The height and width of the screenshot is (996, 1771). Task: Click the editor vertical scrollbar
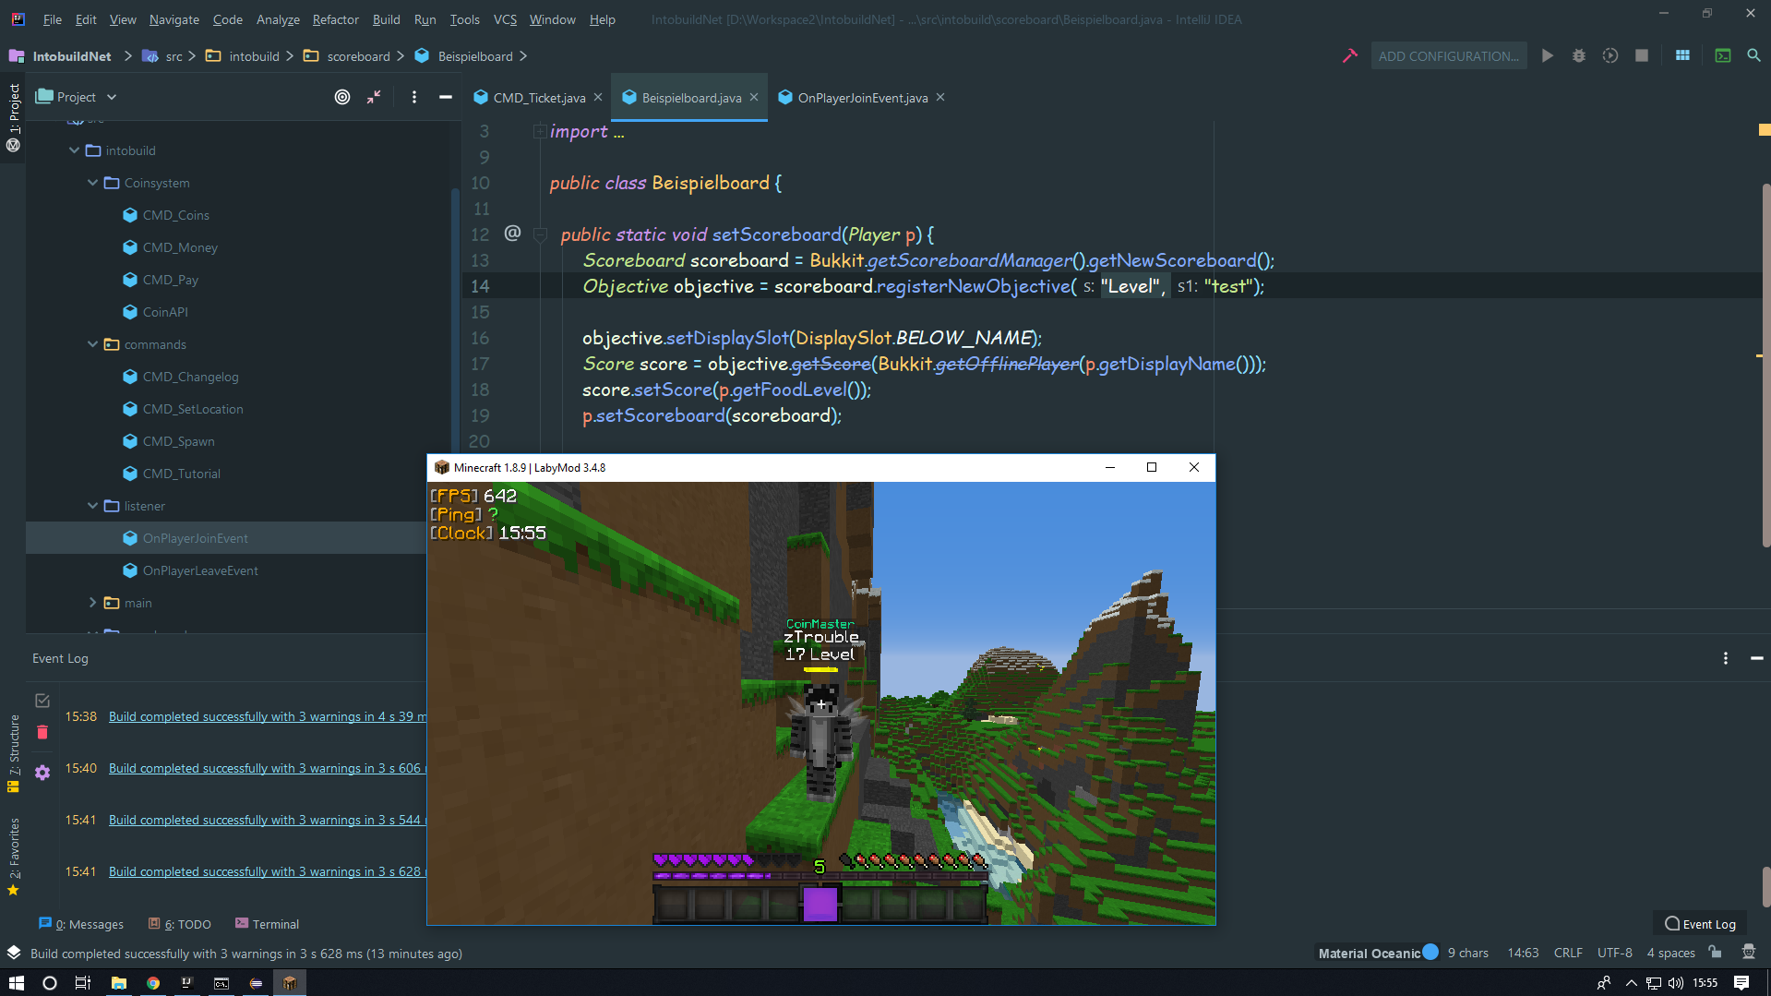(x=1765, y=365)
